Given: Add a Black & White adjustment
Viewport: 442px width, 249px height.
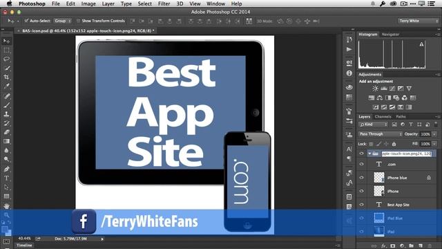Looking at the screenshot, I should (x=388, y=98).
